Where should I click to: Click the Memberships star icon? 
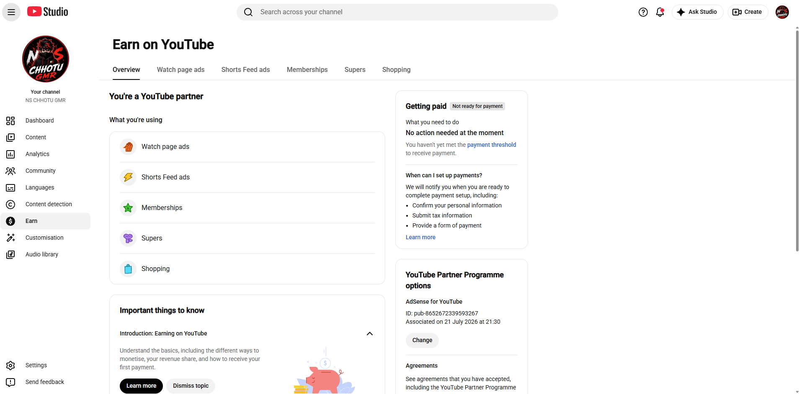pos(128,208)
